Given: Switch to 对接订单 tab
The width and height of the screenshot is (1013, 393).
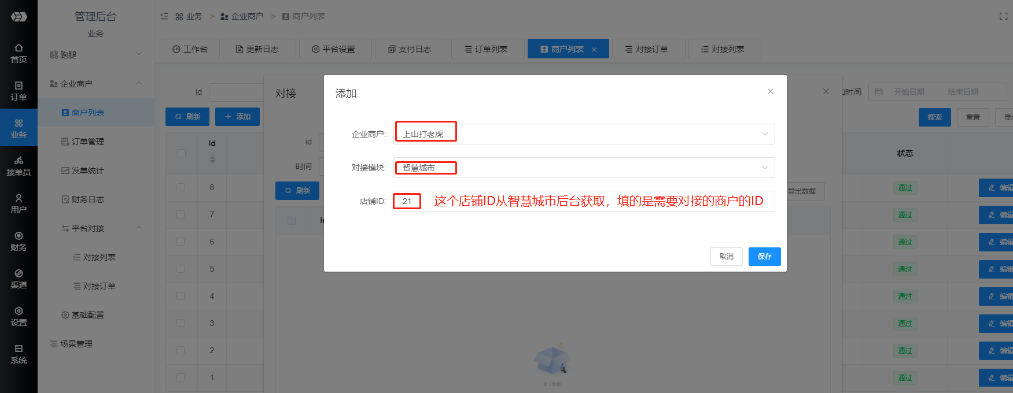Looking at the screenshot, I should pos(649,49).
